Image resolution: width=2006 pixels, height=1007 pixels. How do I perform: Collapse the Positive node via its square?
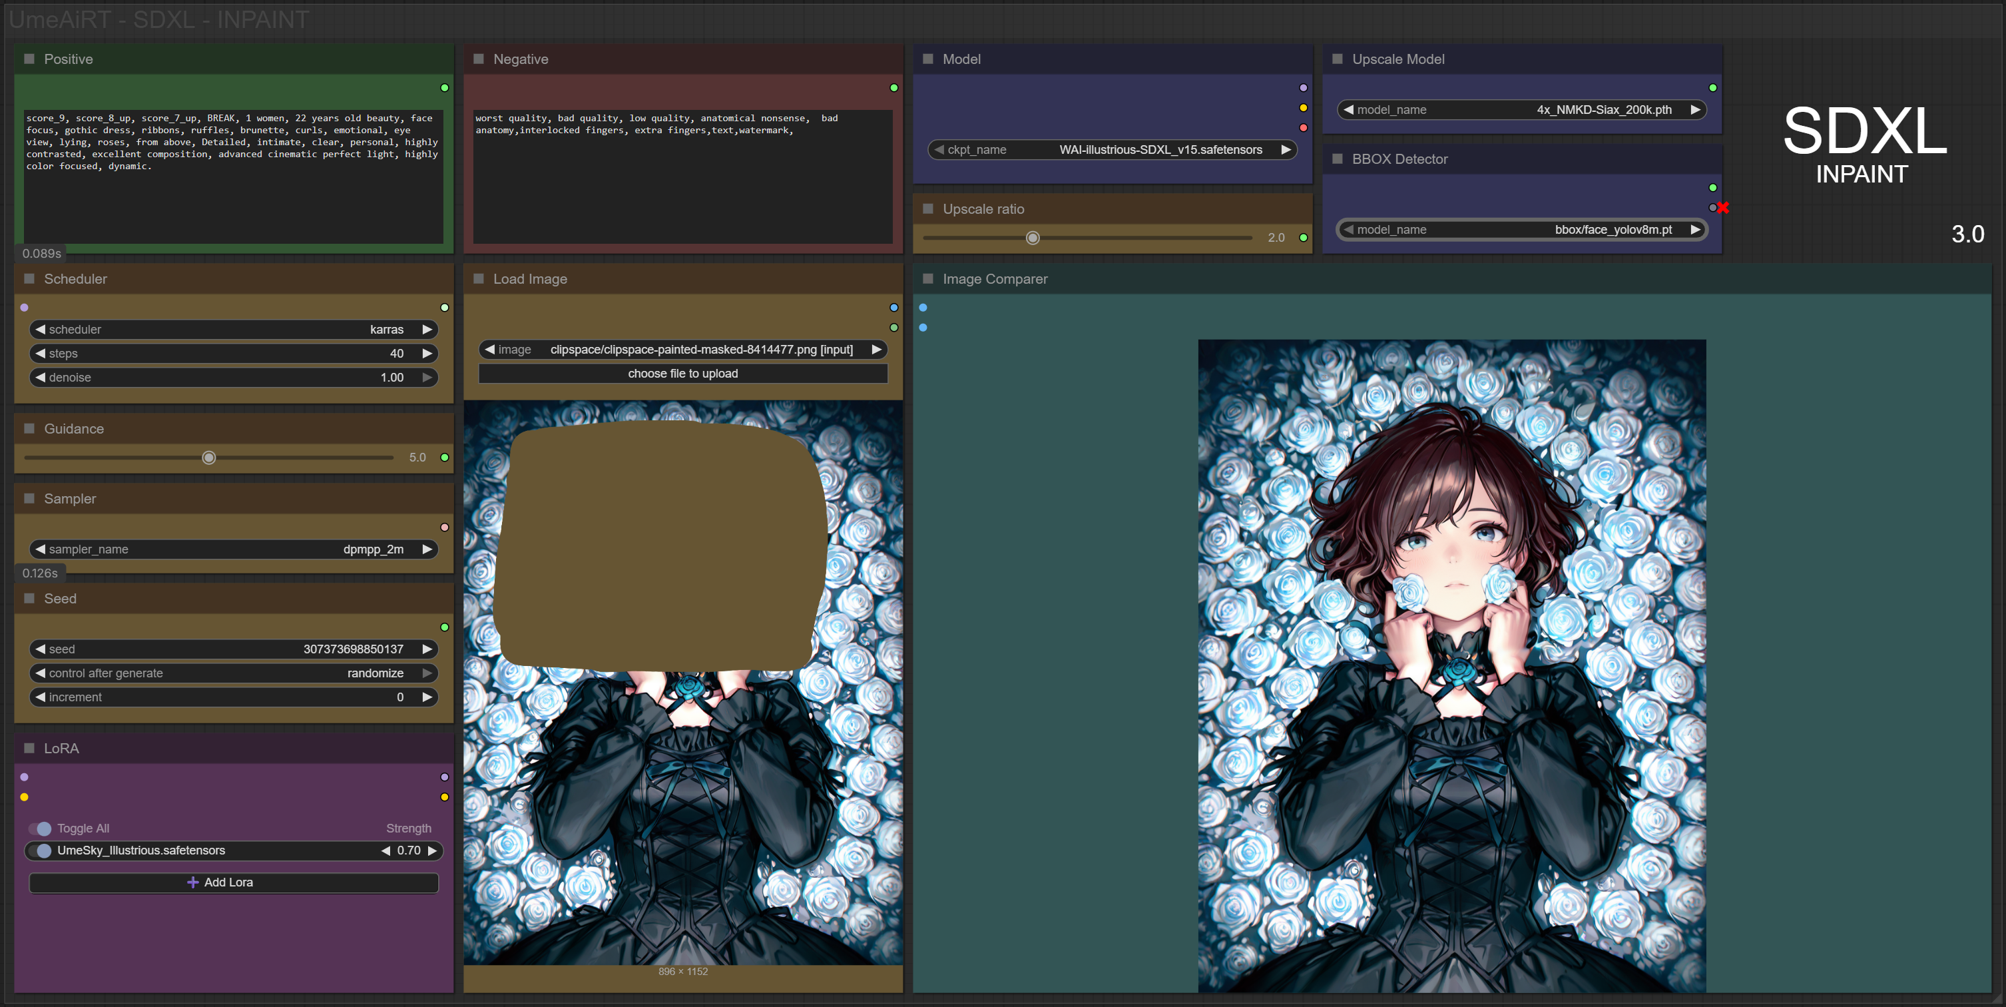click(29, 59)
